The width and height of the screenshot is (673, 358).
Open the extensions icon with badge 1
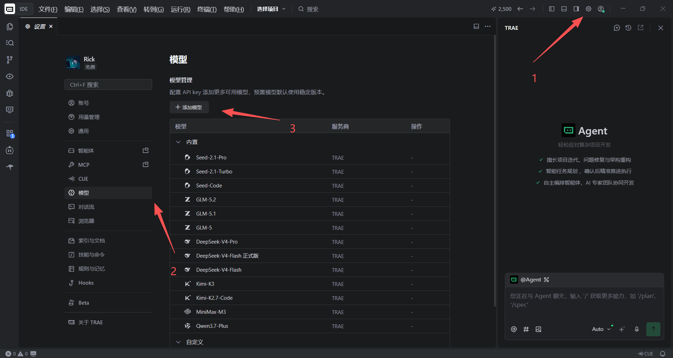coord(10,133)
